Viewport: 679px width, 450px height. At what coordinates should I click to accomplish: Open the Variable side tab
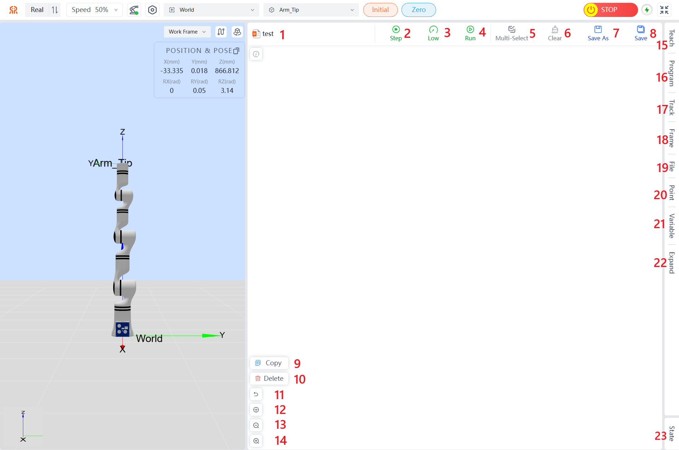[671, 226]
